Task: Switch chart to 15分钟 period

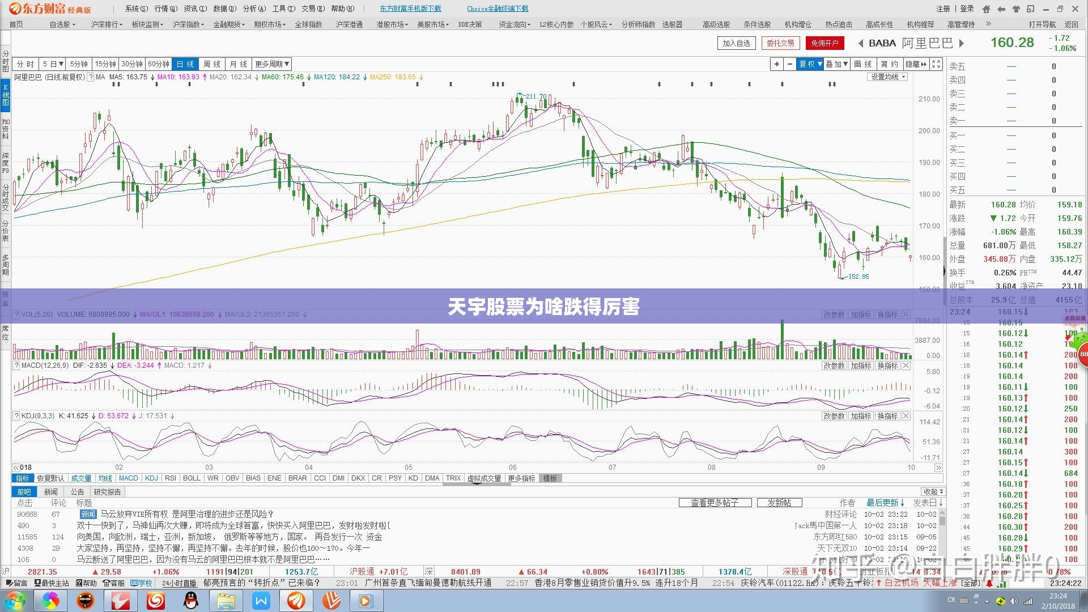Action: [x=105, y=64]
